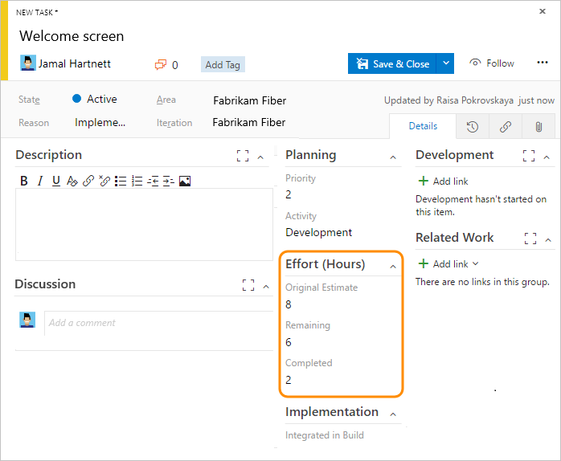Click inside the Description text area
561x461 pixels.
(x=144, y=225)
